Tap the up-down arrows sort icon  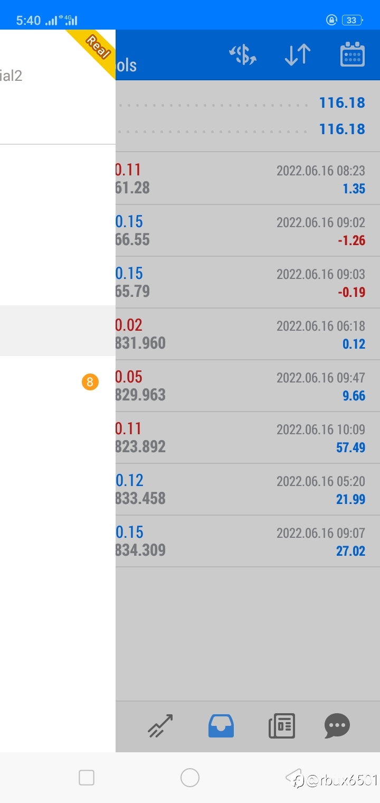coord(298,55)
